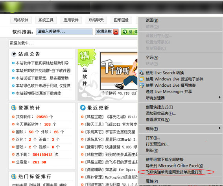Click the 千千静听 featured software thumbnail

[119, 71]
